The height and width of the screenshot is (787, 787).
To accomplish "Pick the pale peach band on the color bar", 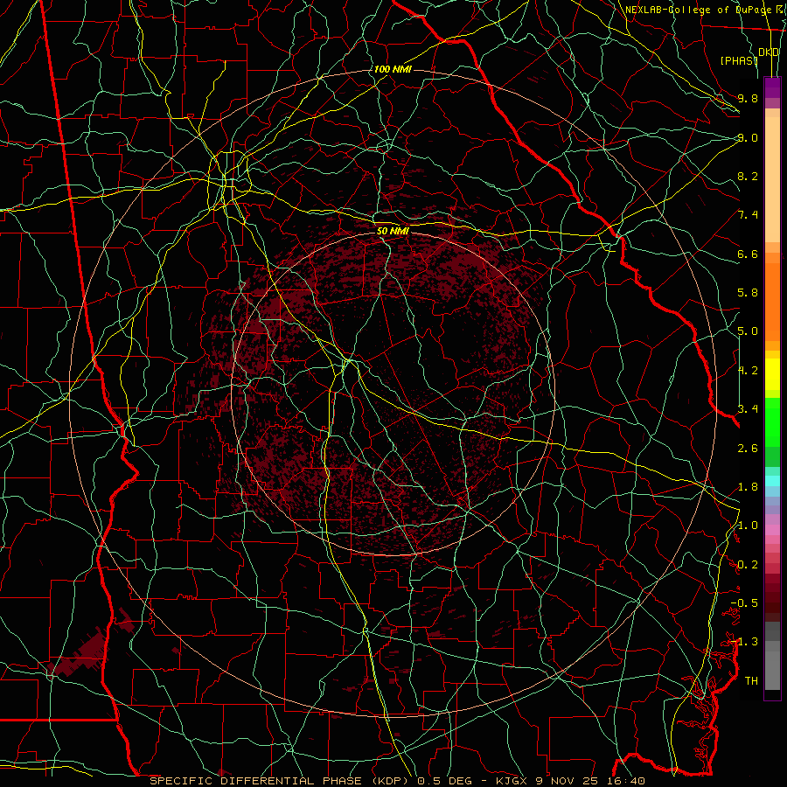I will tap(772, 179).
